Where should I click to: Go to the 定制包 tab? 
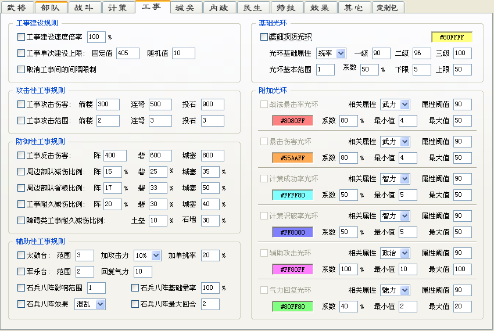point(388,8)
